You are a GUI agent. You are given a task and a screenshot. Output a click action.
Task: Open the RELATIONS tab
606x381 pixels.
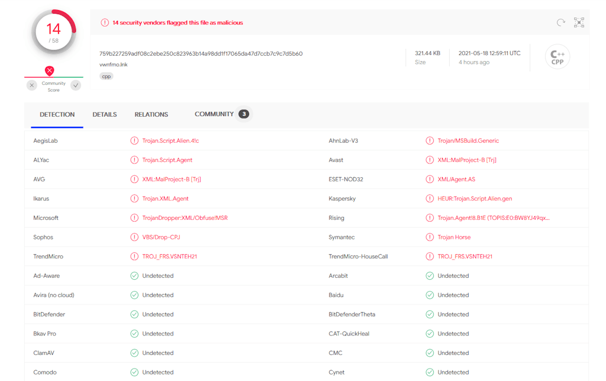point(151,114)
